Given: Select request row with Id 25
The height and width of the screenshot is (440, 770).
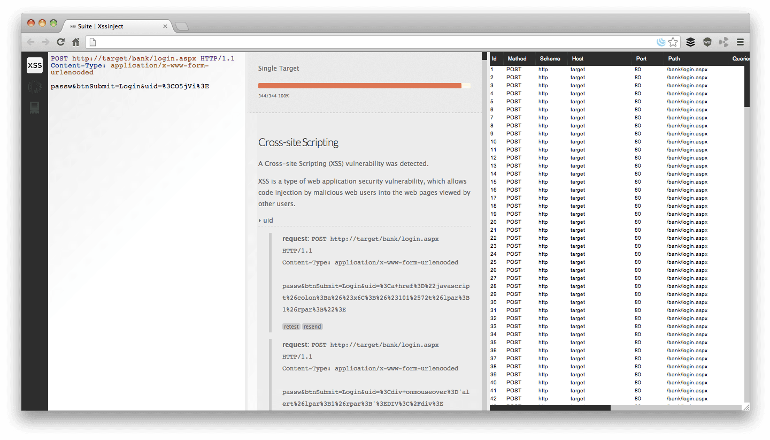Looking at the screenshot, I should (x=617, y=262).
